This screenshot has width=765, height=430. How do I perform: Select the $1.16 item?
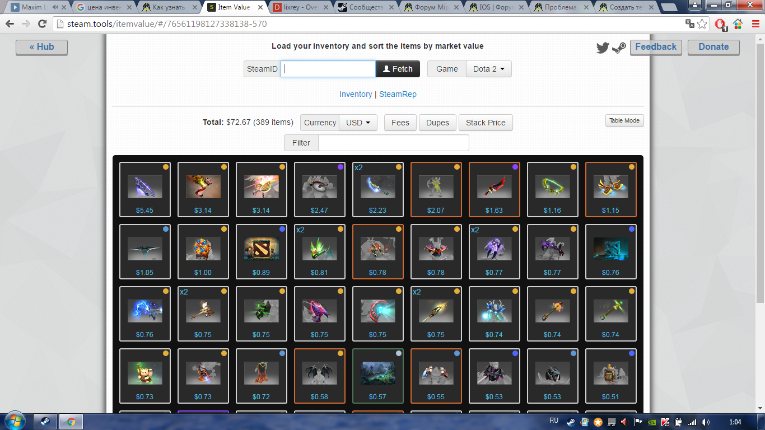tap(553, 190)
